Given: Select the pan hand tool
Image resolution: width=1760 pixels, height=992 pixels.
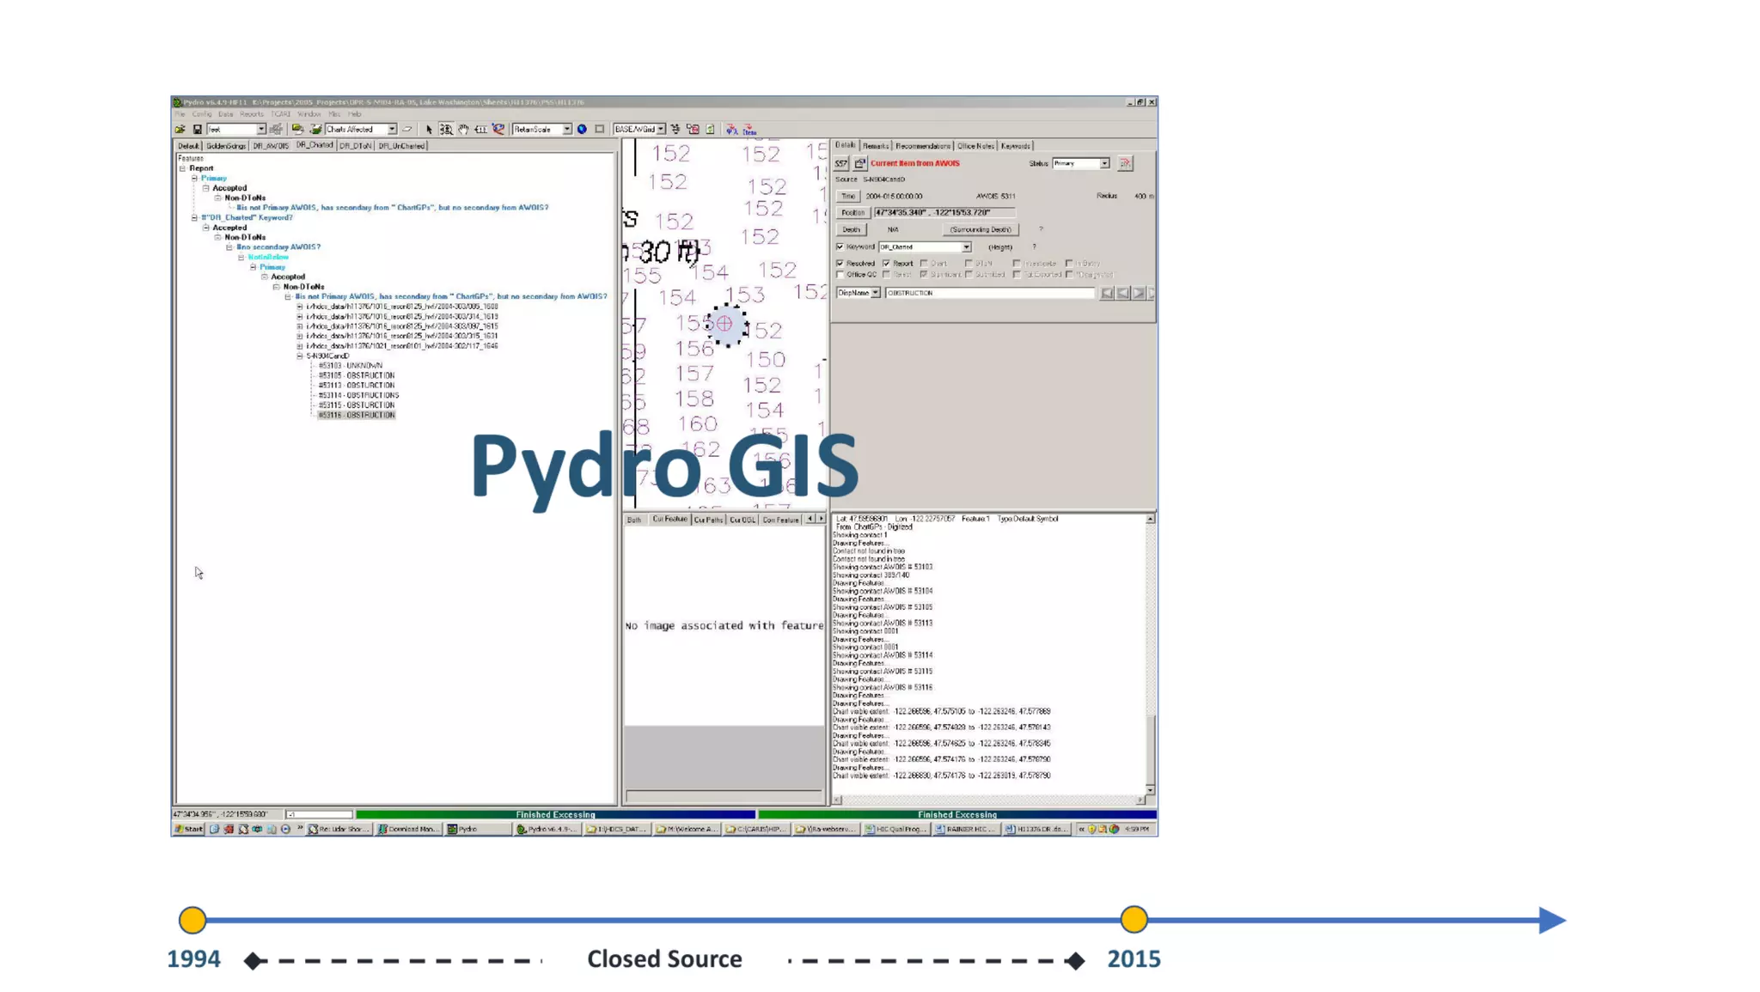Looking at the screenshot, I should (x=463, y=130).
